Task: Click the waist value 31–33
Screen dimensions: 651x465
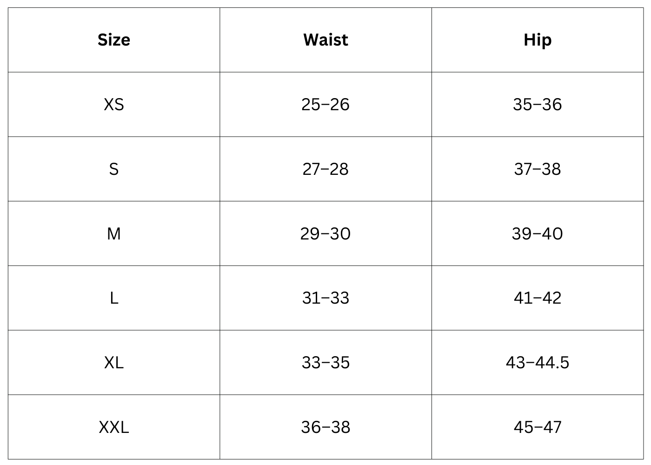Action: [325, 298]
